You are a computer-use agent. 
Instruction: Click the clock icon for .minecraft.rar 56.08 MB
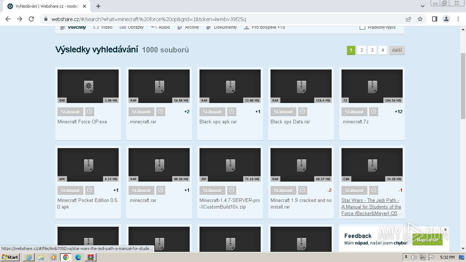(161, 112)
